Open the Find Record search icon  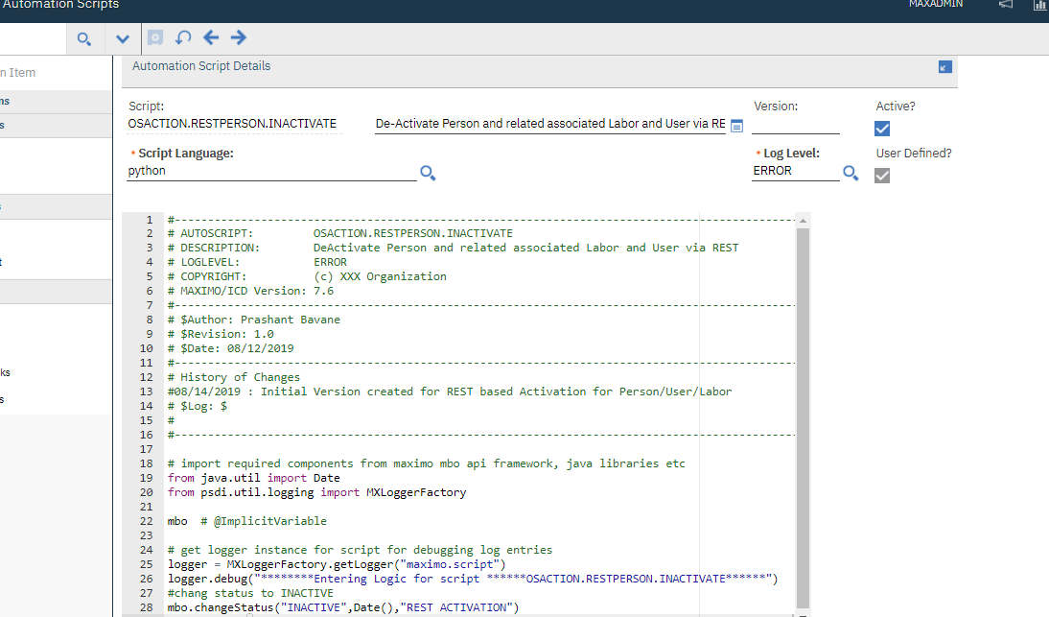(x=84, y=38)
